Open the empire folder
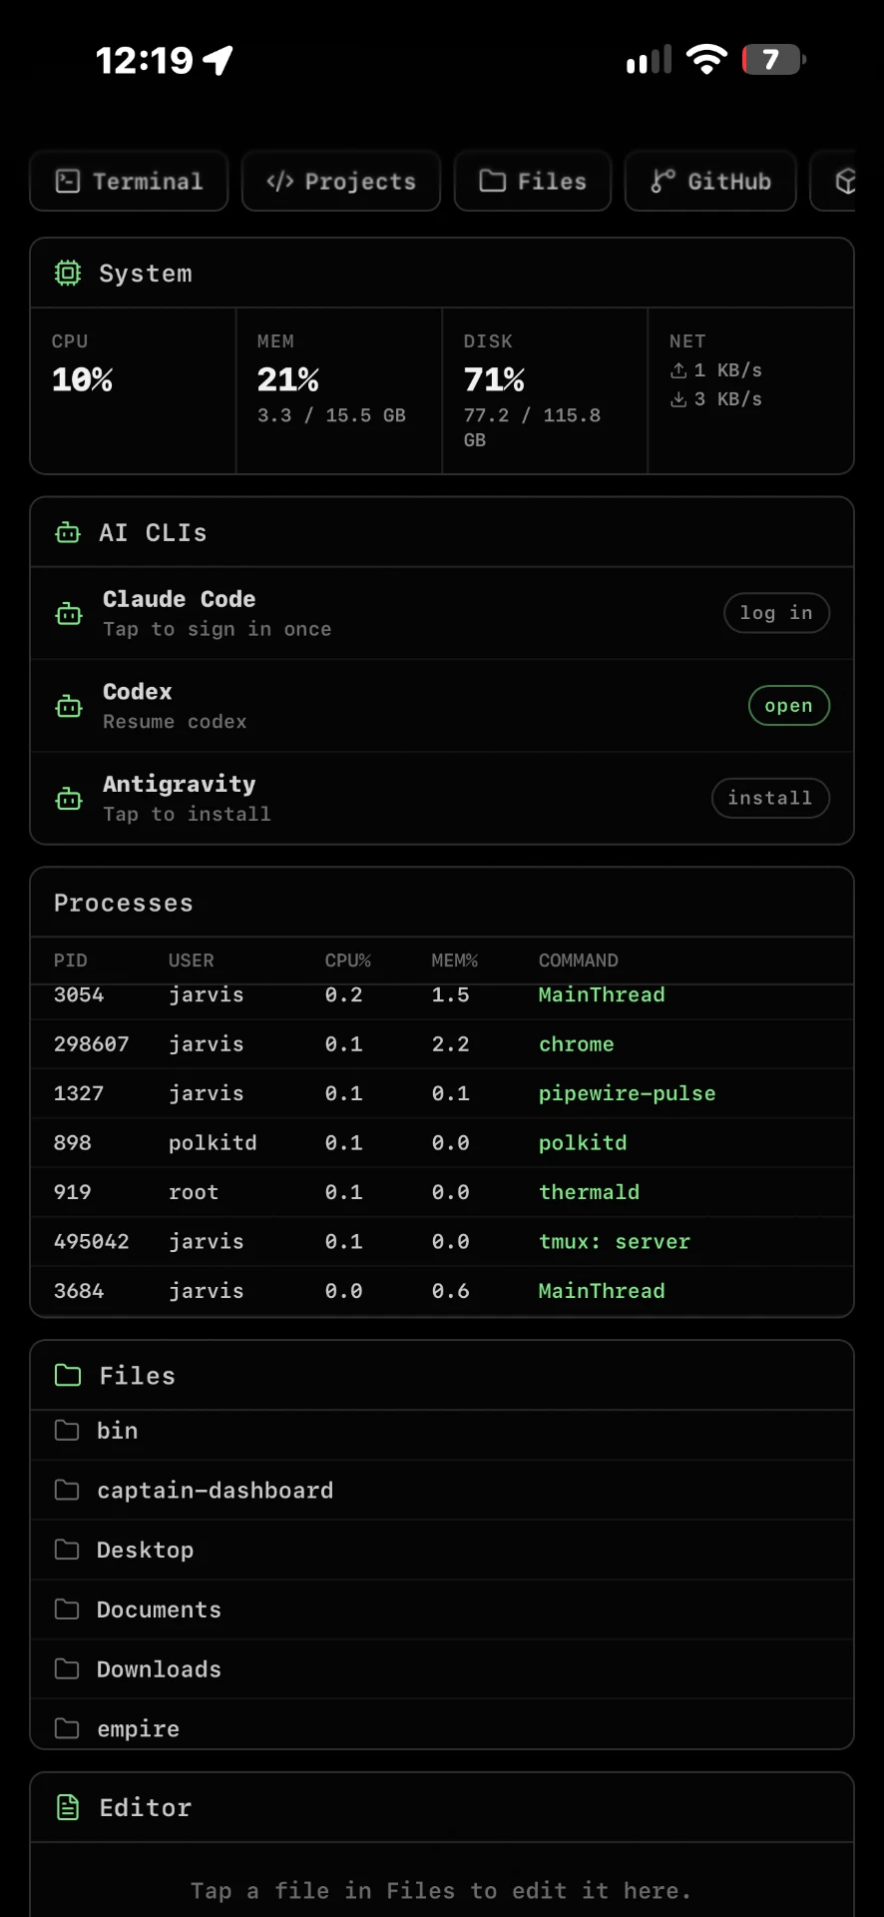The height and width of the screenshot is (1917, 884). click(442, 1724)
